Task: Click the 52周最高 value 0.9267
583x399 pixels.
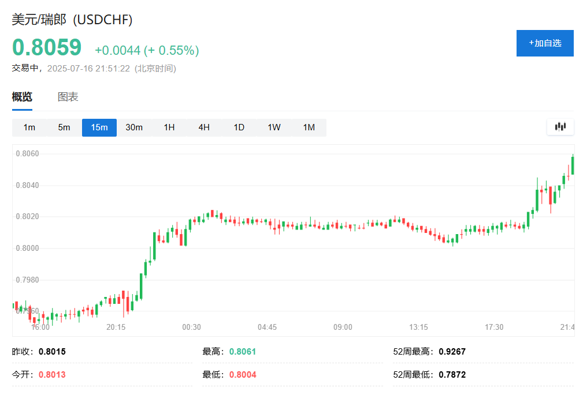Action: 452,352
